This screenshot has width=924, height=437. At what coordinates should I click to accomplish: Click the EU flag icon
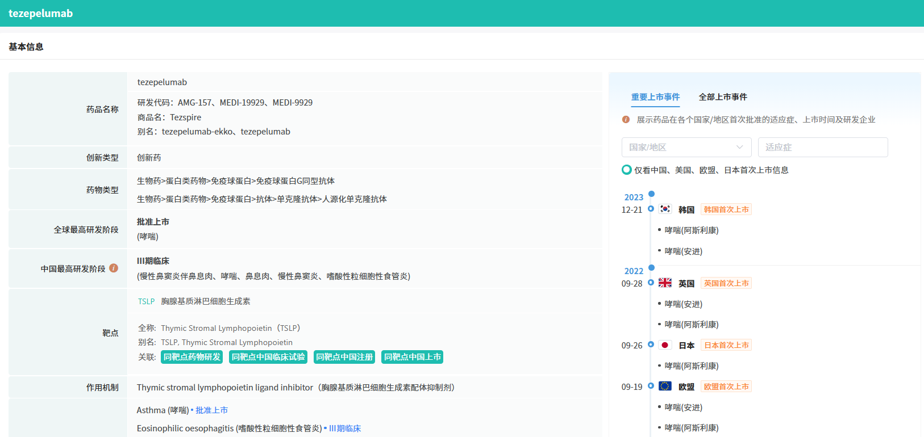(665, 386)
